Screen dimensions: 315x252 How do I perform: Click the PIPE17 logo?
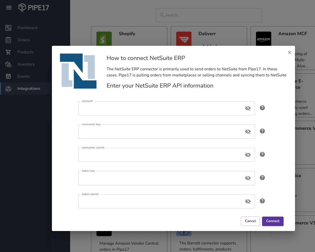34,8
